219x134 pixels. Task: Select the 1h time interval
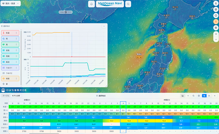[x=204, y=96]
